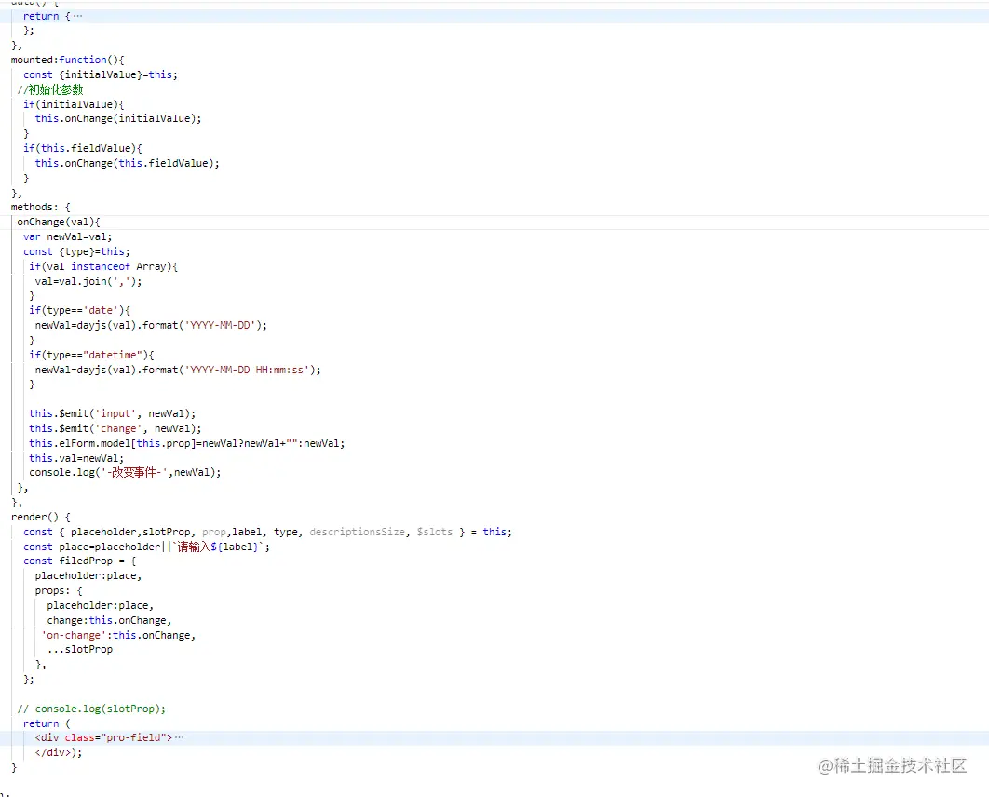Image resolution: width=989 pixels, height=797 pixels.
Task: Click 'this.onChange(this.fieldValue);' statement
Action: point(127,163)
